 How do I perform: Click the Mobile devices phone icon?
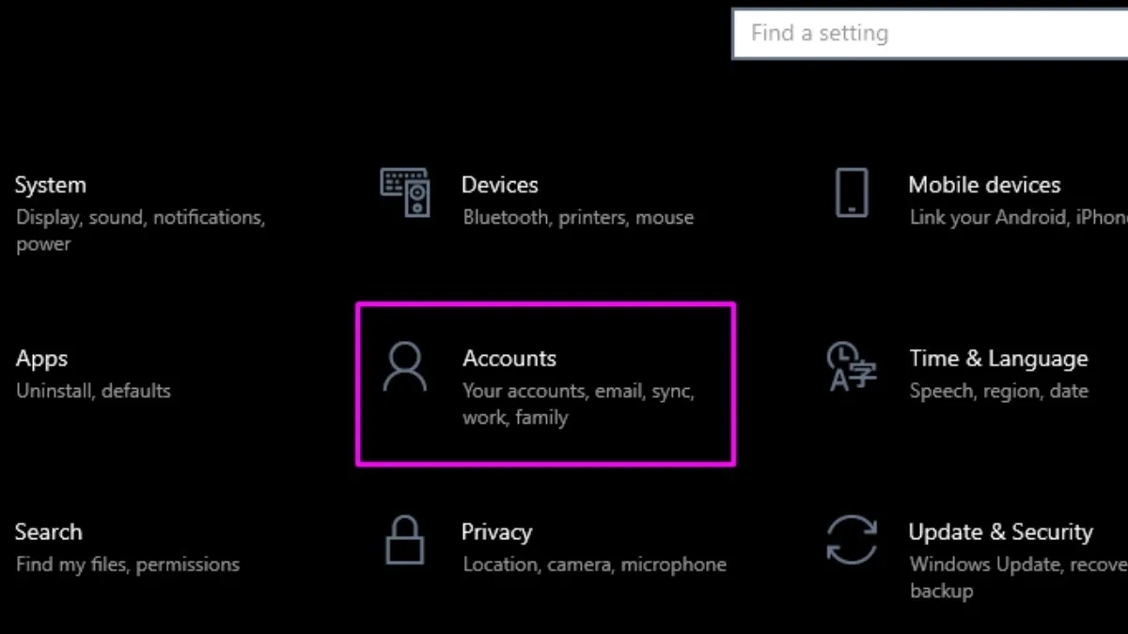pos(852,192)
